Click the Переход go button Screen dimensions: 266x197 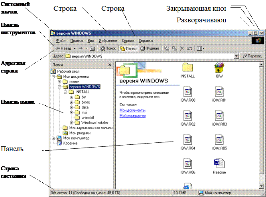[x=252, y=56]
